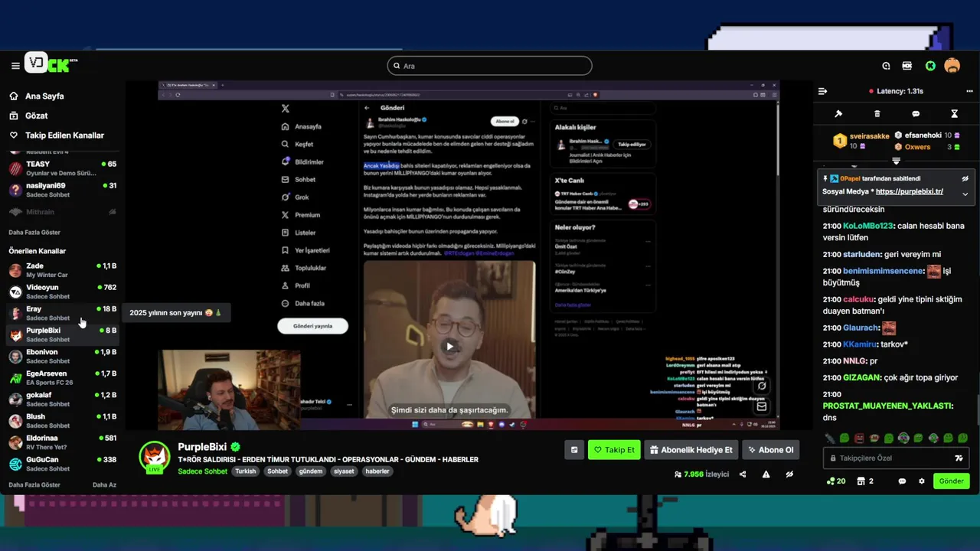Image resolution: width=980 pixels, height=551 pixels.
Task: Open Blush channel in recommended list
Action: pos(63,421)
